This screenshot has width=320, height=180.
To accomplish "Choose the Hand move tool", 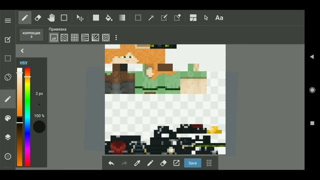I will coord(51,18).
